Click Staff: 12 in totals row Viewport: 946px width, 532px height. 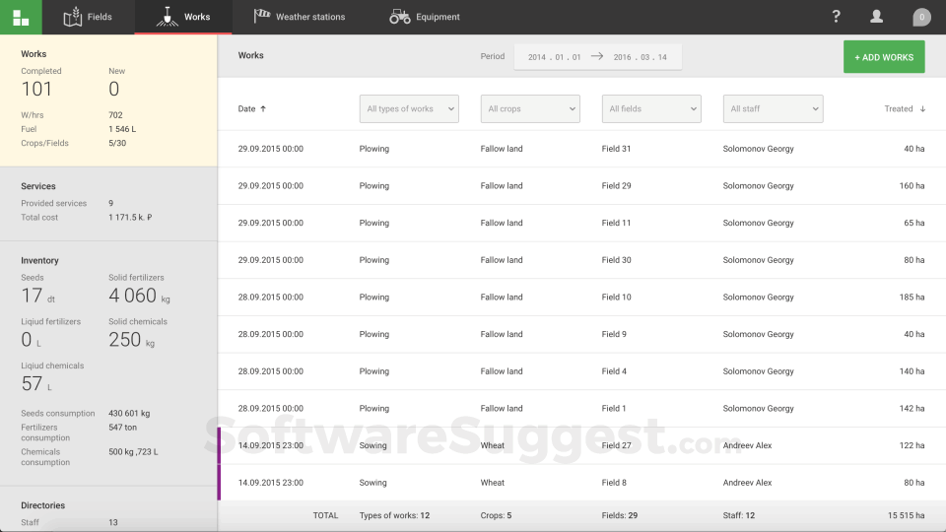click(738, 515)
